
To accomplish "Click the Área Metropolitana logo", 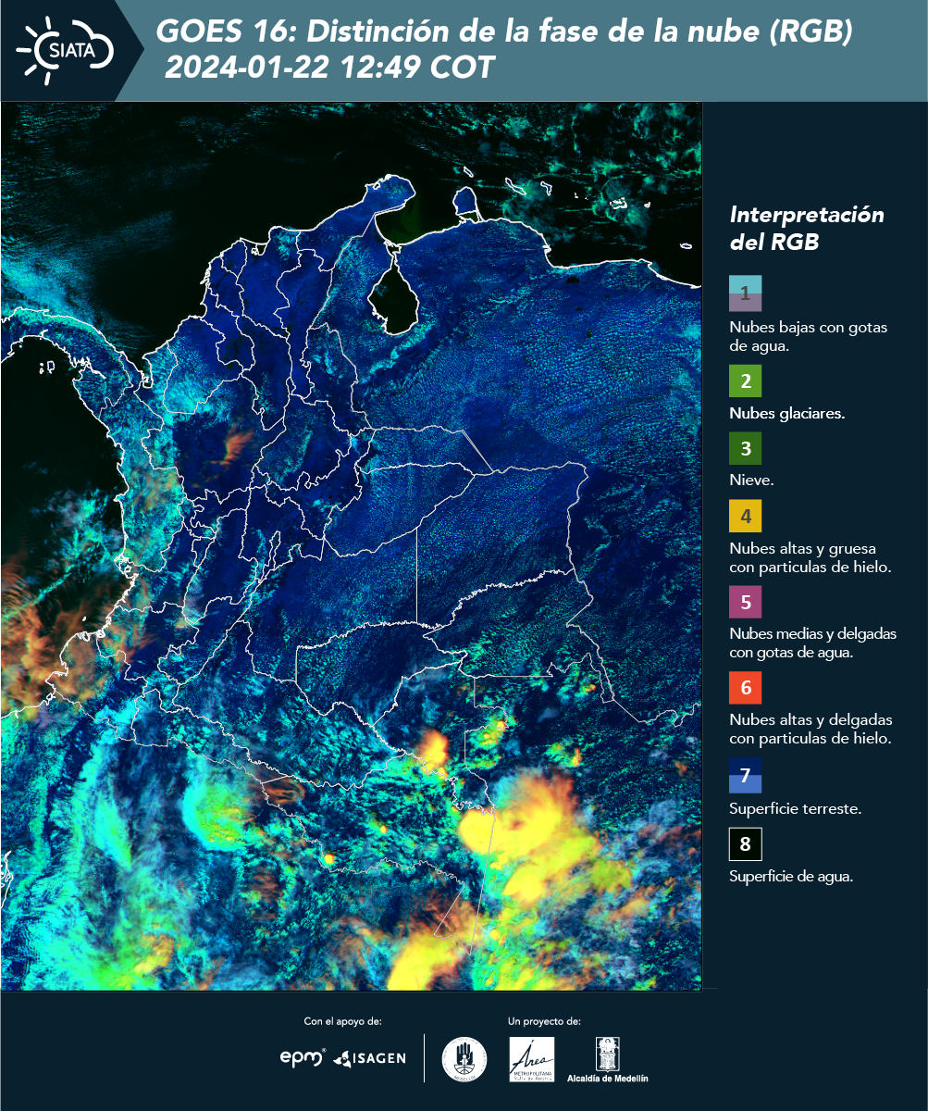I will pos(532,1058).
